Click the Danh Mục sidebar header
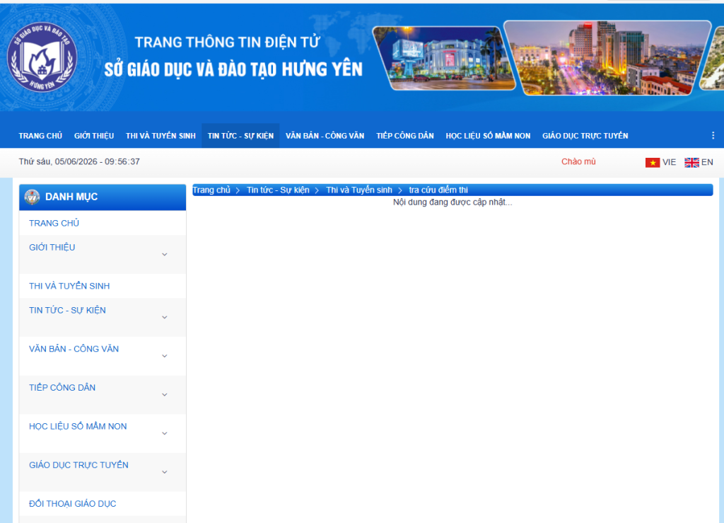724x523 pixels. pos(103,197)
